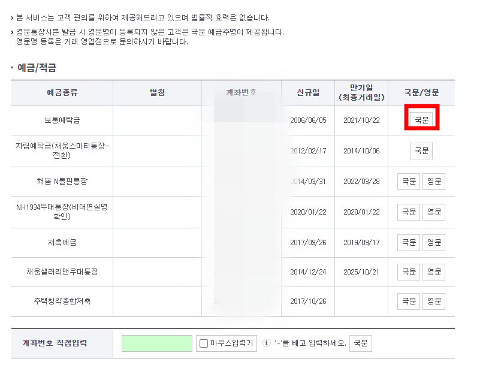Click 국문 button for 해봄 N돌핀통장
Screen dimensions: 495x371
tap(409, 181)
